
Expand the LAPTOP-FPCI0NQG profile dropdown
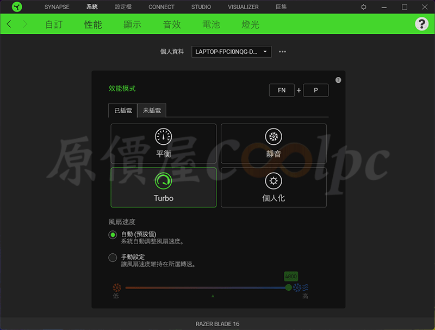click(232, 52)
